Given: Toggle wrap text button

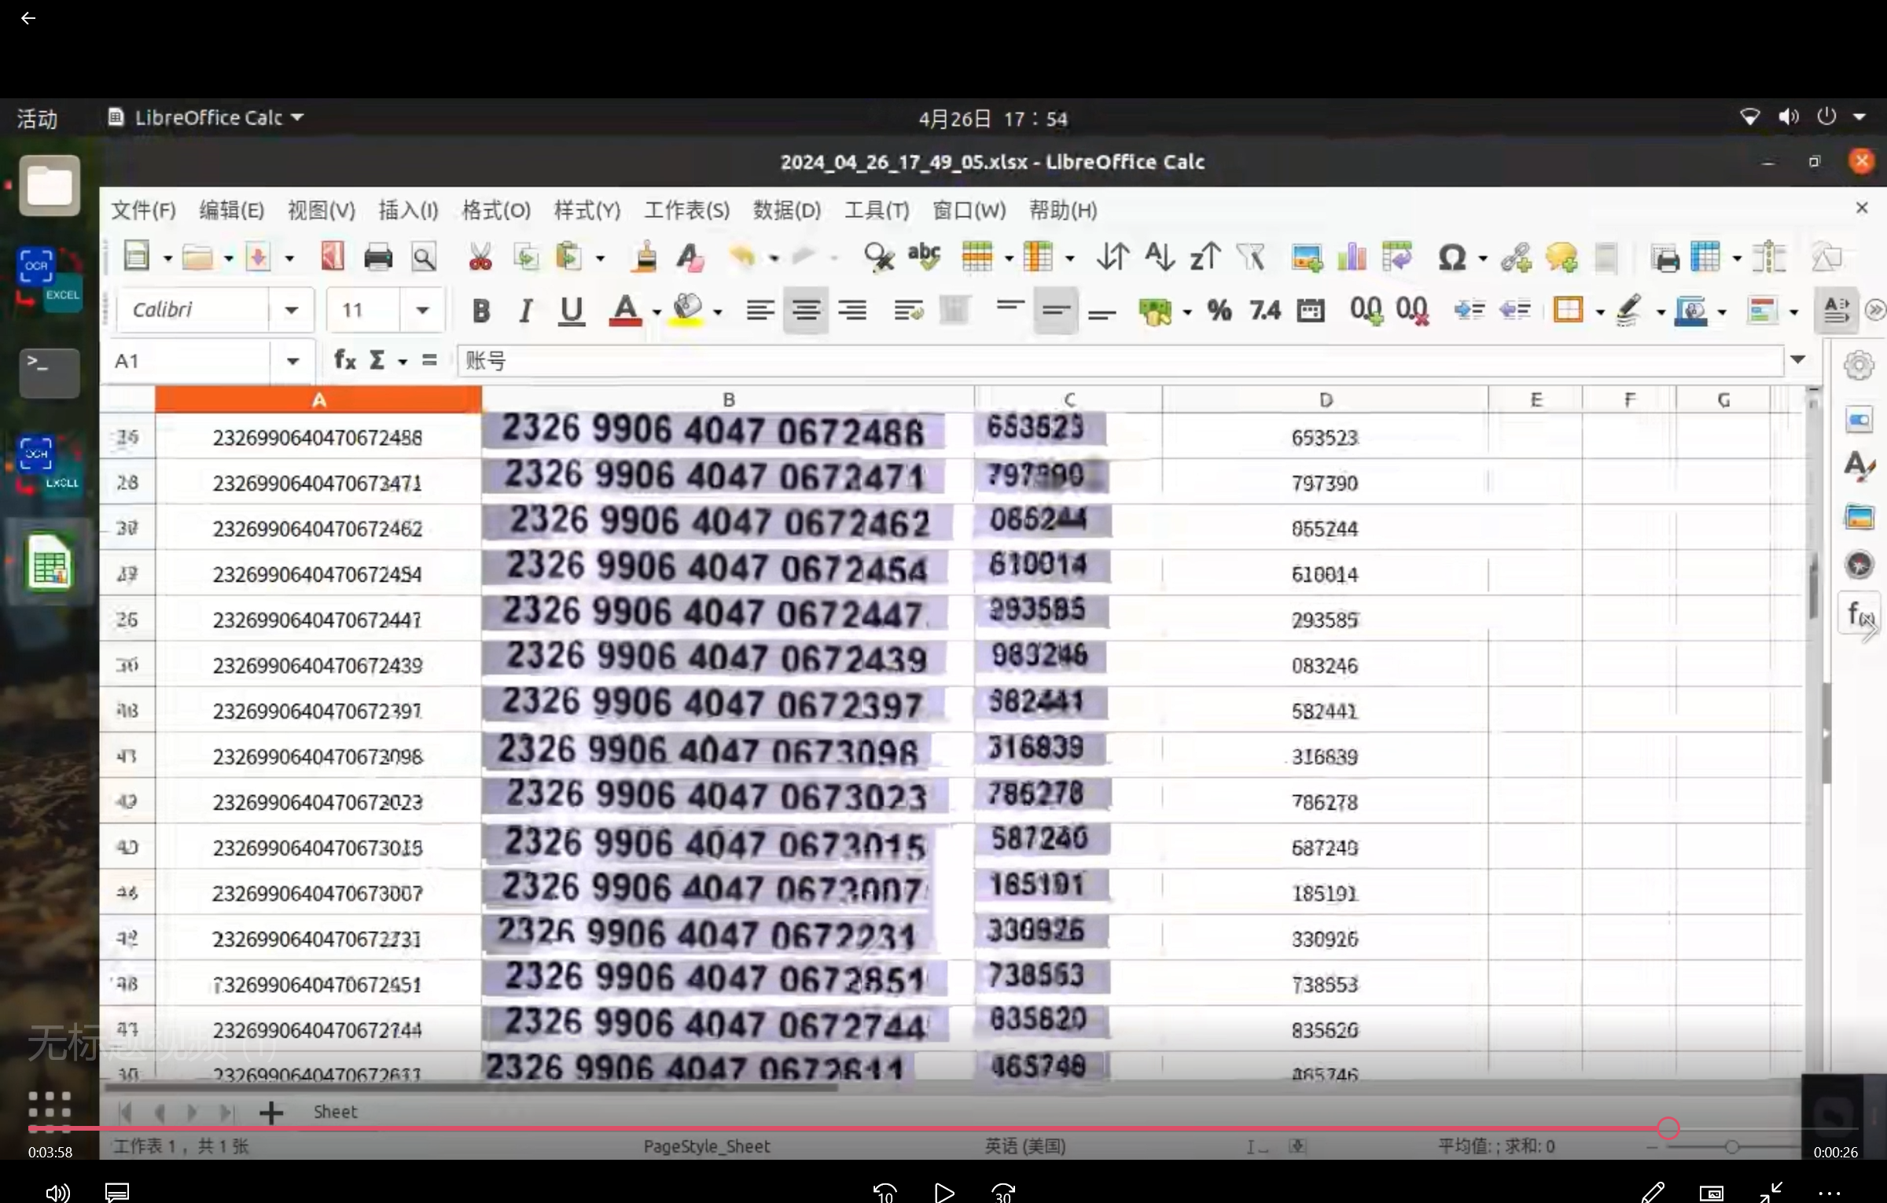Looking at the screenshot, I should click(908, 311).
